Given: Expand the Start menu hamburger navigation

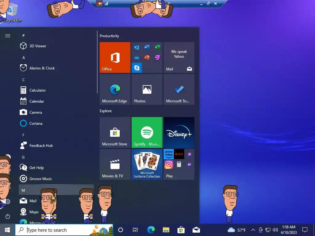Looking at the screenshot, I should point(8,36).
